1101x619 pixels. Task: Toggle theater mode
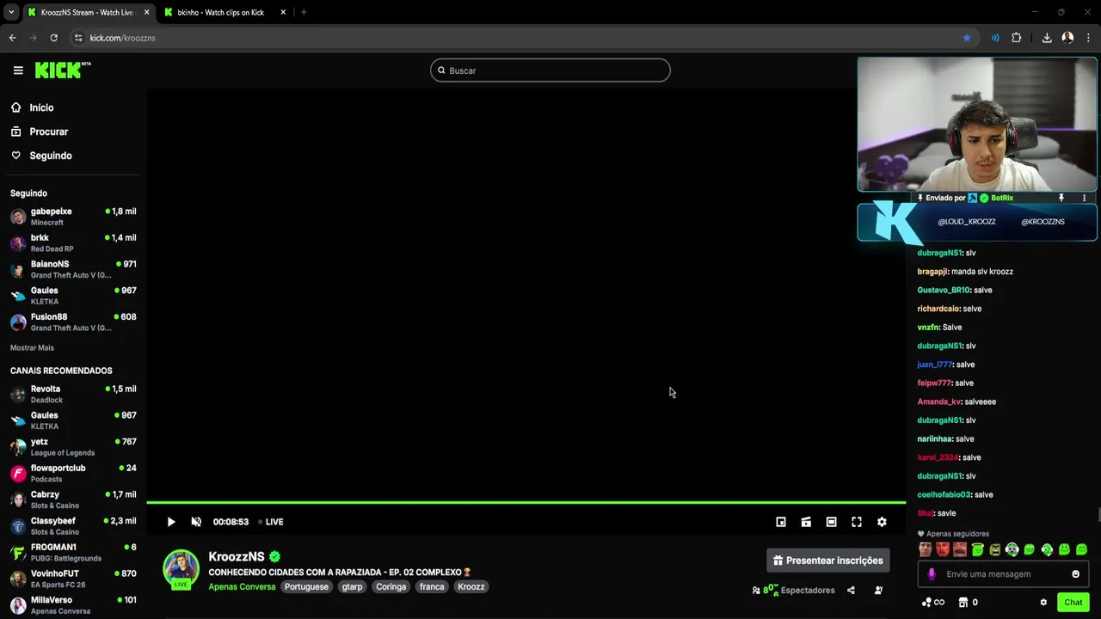tap(831, 522)
